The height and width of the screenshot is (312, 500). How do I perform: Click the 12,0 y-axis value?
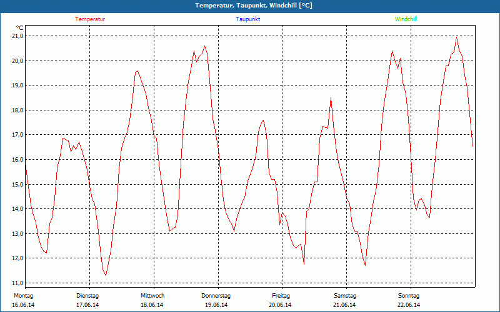coord(18,258)
